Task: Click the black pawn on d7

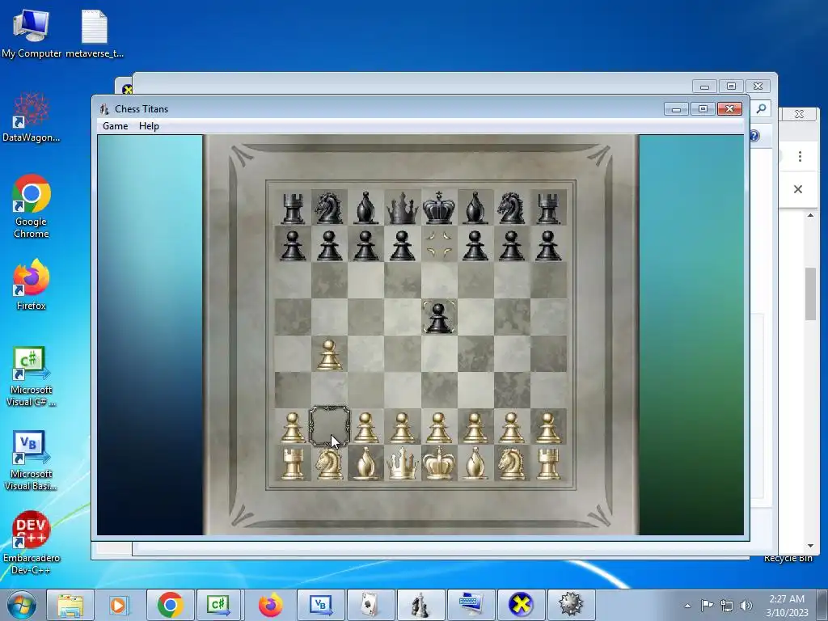Action: pyautogui.click(x=402, y=245)
